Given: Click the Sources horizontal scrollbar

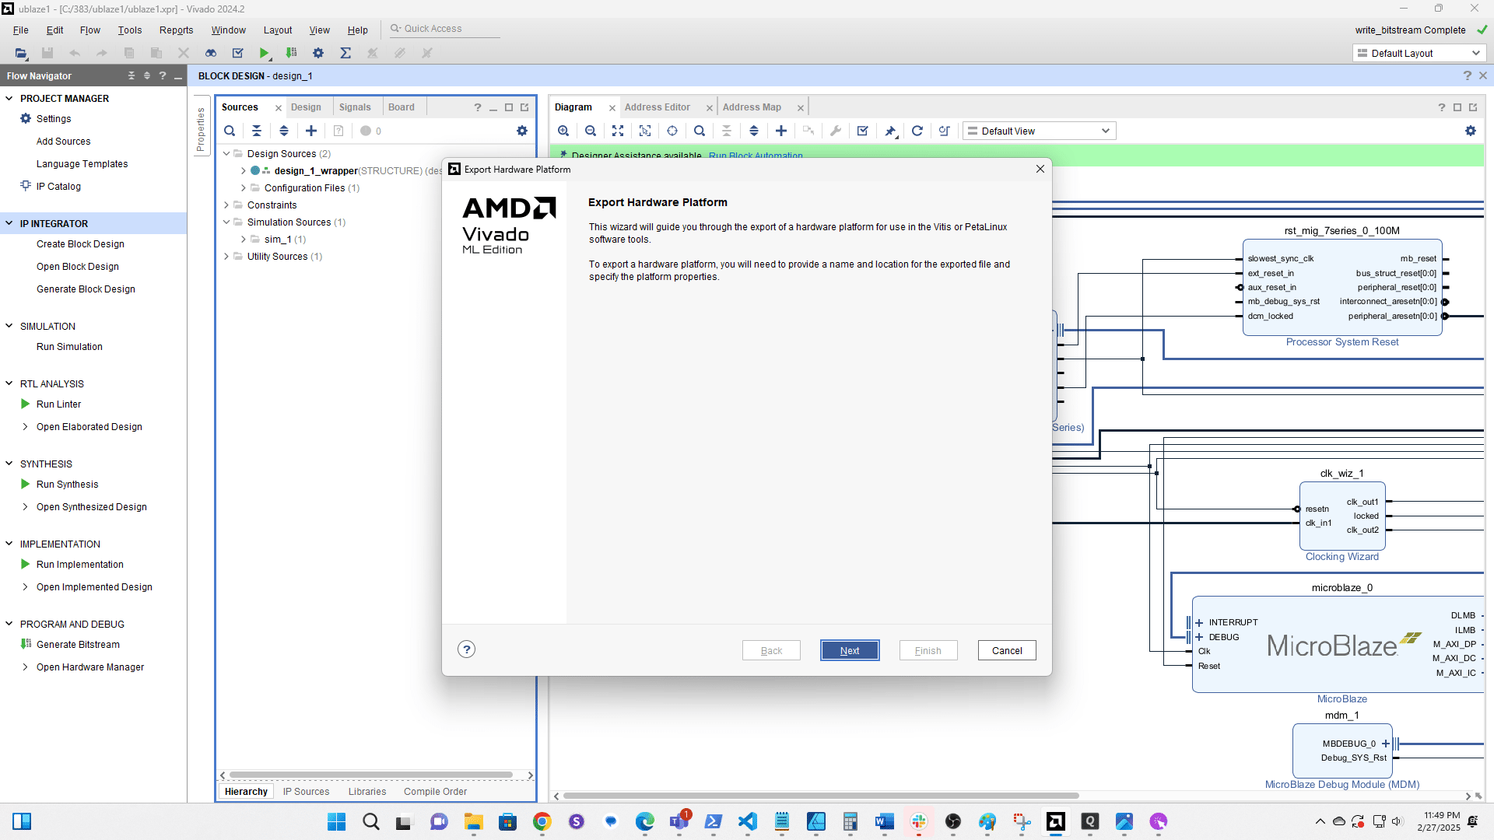Looking at the screenshot, I should pos(371,775).
